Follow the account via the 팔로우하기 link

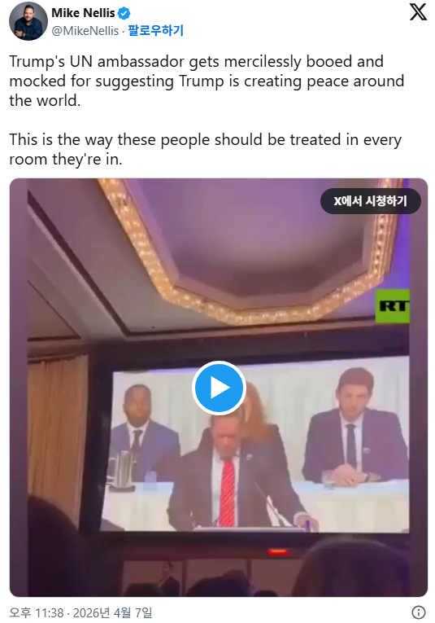(x=155, y=30)
